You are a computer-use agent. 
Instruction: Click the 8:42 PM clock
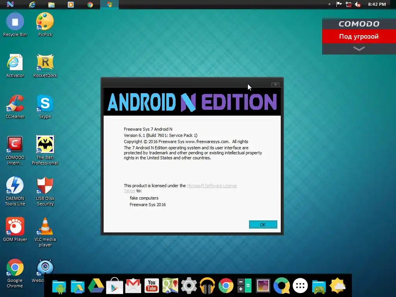coord(377,4)
